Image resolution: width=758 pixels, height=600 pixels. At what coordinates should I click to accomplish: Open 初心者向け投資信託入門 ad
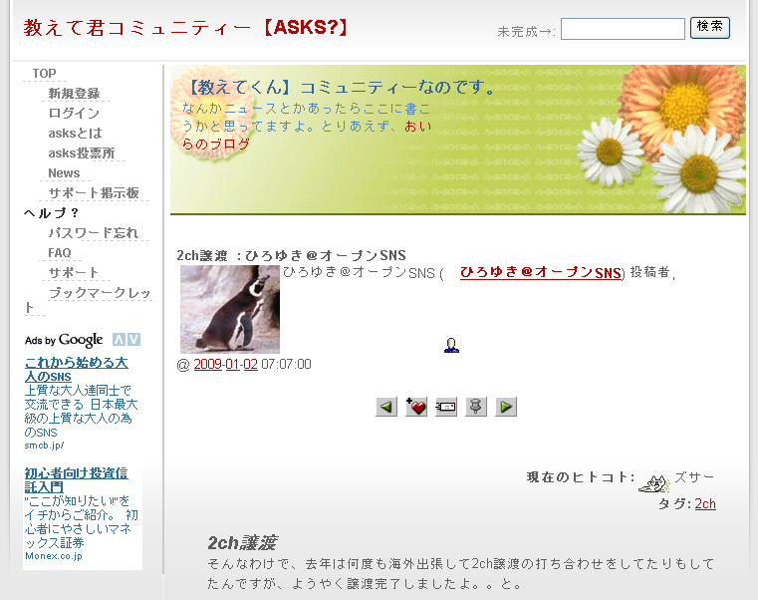coord(76,480)
